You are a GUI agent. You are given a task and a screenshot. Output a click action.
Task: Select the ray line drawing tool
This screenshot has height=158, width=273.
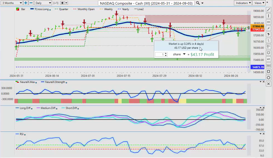[x=269, y=28]
